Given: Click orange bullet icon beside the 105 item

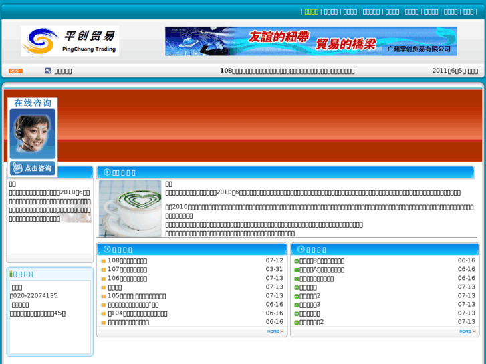Looking at the screenshot, I should pos(104,297).
